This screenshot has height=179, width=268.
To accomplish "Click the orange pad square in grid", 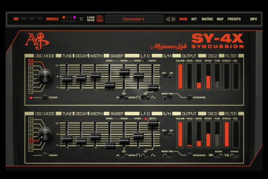I will 64,17.
